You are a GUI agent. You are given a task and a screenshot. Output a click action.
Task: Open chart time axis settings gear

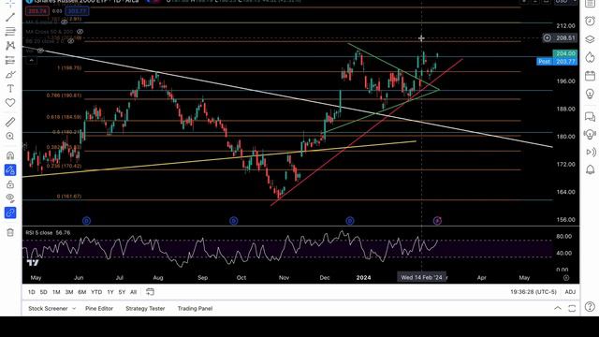coord(566,278)
